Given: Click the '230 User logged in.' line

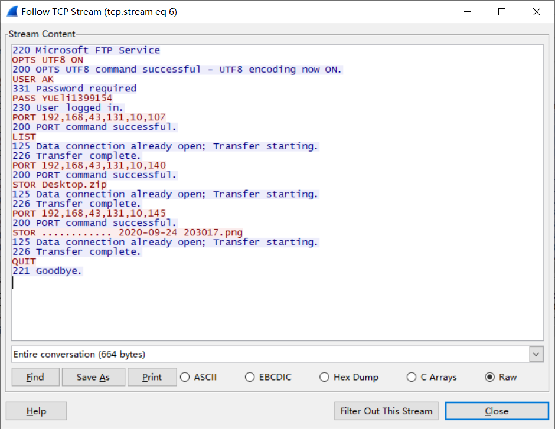Looking at the screenshot, I should (68, 107).
